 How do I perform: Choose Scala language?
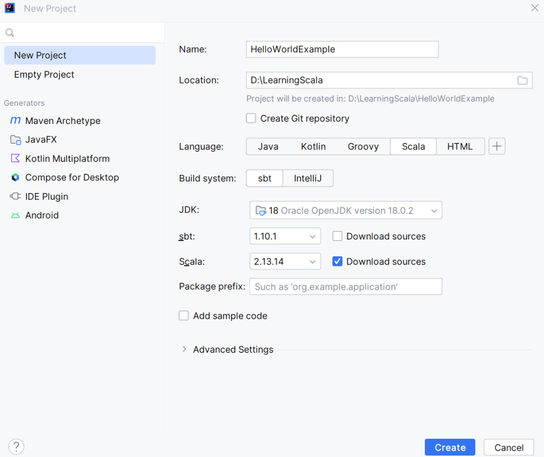click(x=413, y=146)
